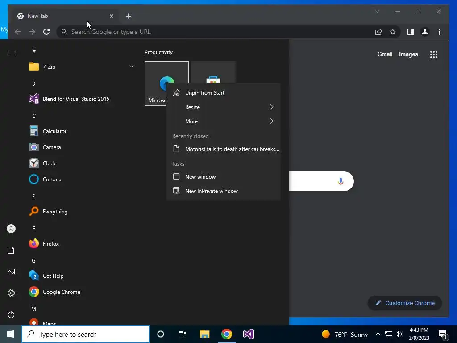Open recently closed Motorist falls to death page
This screenshot has height=343, width=457.
point(224,149)
